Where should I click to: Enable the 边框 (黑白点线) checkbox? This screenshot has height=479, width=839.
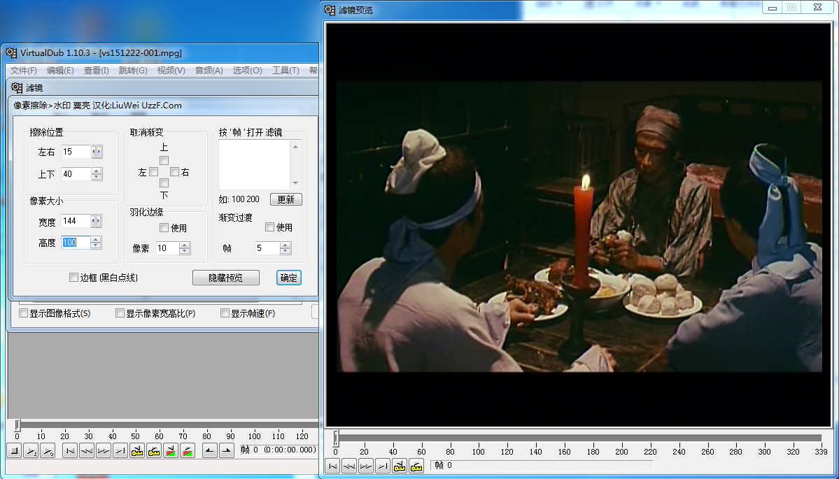[74, 278]
